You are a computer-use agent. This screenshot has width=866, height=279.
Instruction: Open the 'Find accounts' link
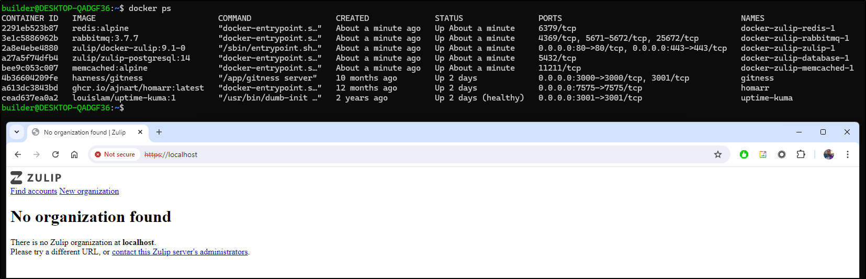coord(33,191)
